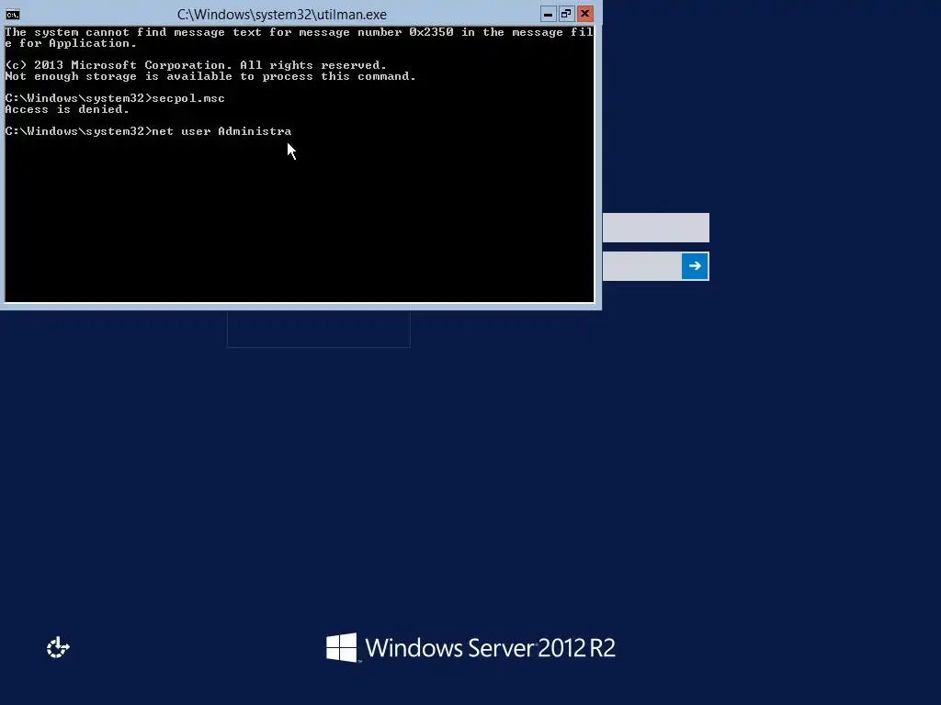Click the utilman.exe window title bar
This screenshot has height=705, width=941.
coord(281,14)
